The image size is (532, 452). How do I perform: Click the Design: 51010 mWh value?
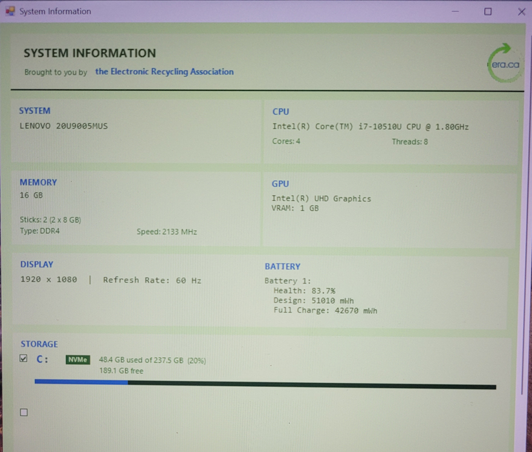point(314,301)
